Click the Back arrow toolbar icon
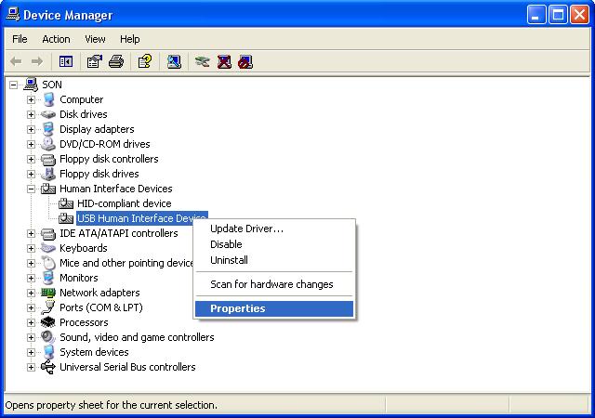 [x=16, y=61]
